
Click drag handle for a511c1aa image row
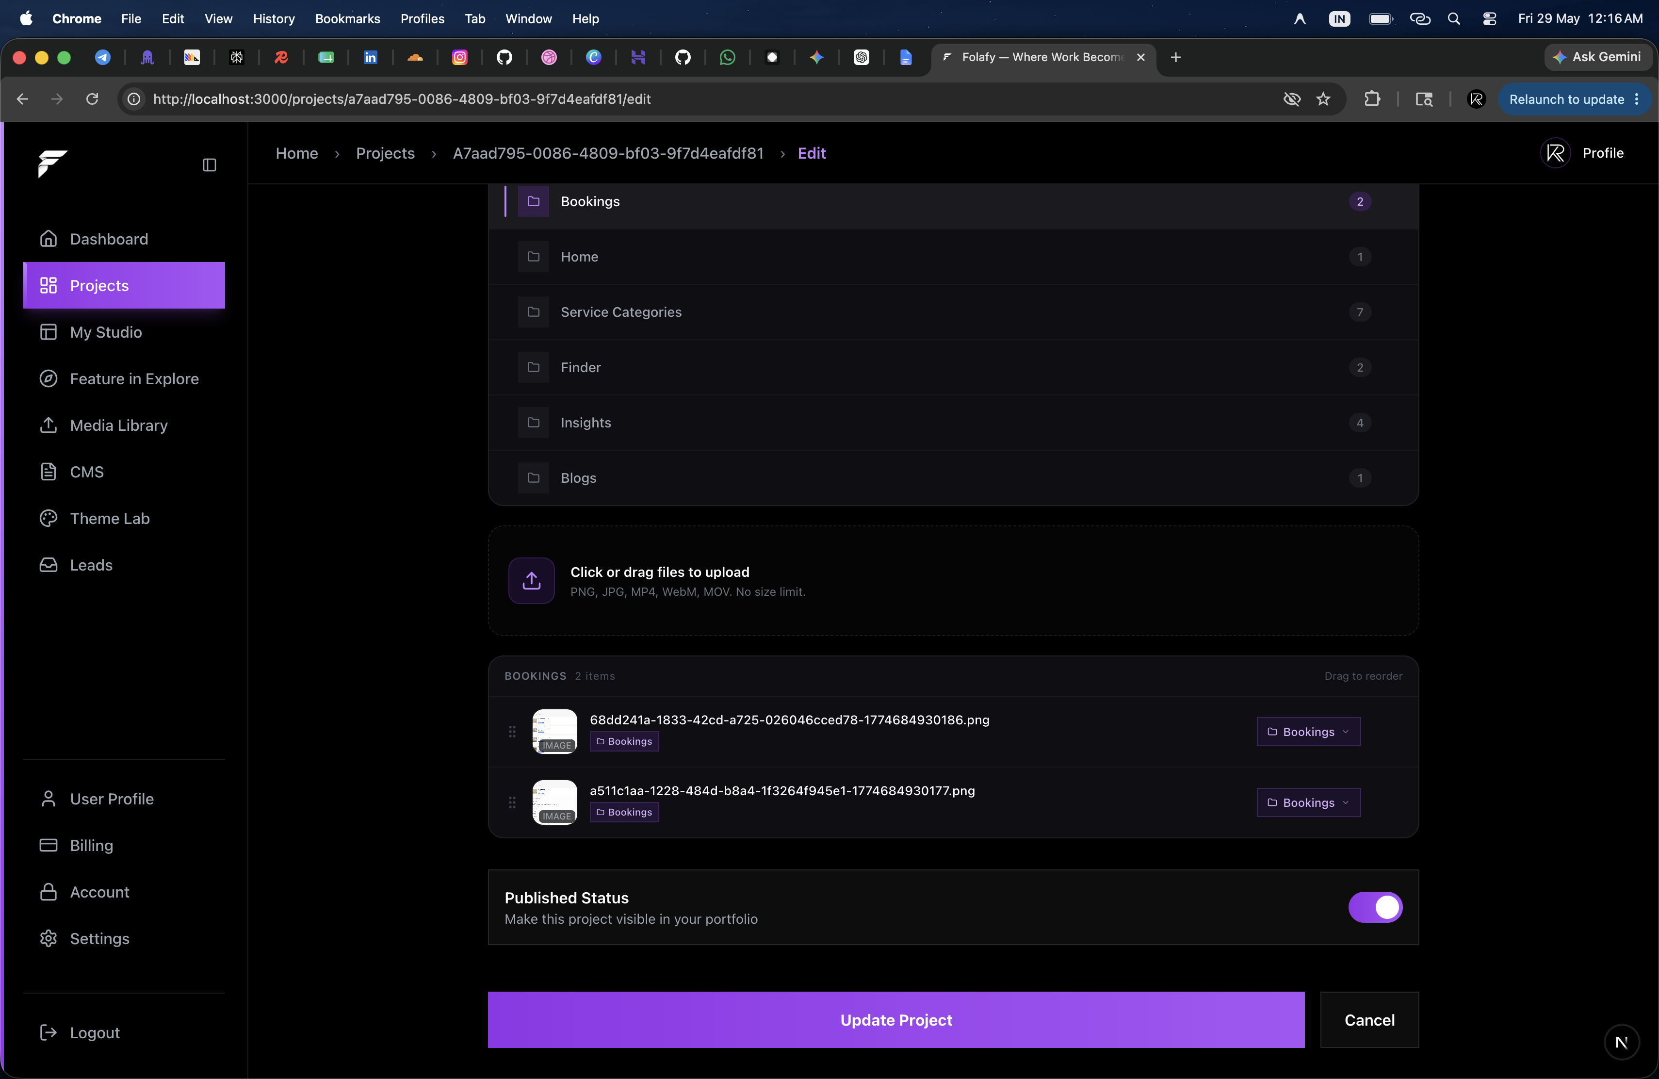coord(512,803)
